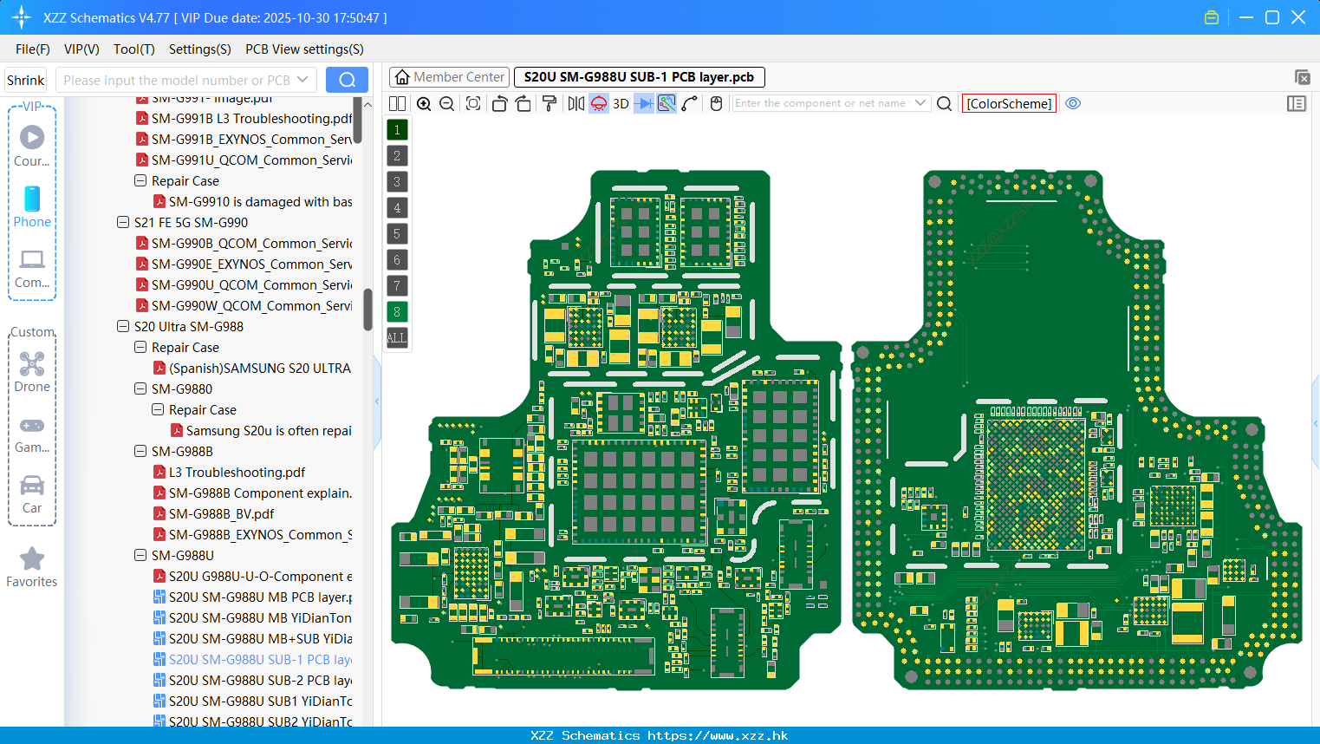The width and height of the screenshot is (1320, 744).
Task: Rotate the board clockwise
Action: (523, 103)
